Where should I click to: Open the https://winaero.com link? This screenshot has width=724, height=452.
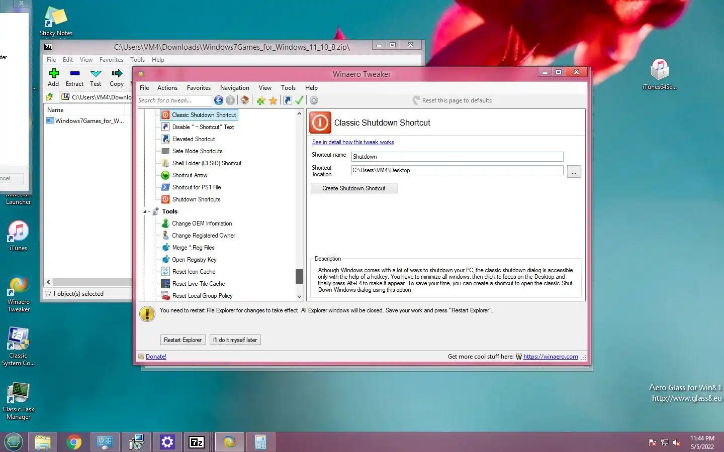pos(551,357)
